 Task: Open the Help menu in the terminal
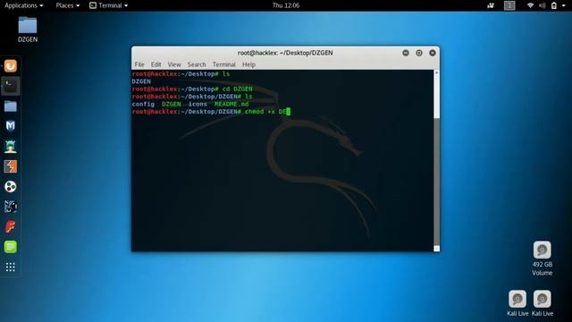[x=248, y=64]
